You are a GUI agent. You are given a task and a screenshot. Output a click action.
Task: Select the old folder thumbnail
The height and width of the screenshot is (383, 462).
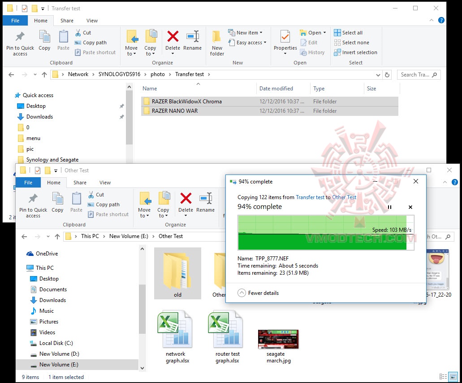coord(177,273)
